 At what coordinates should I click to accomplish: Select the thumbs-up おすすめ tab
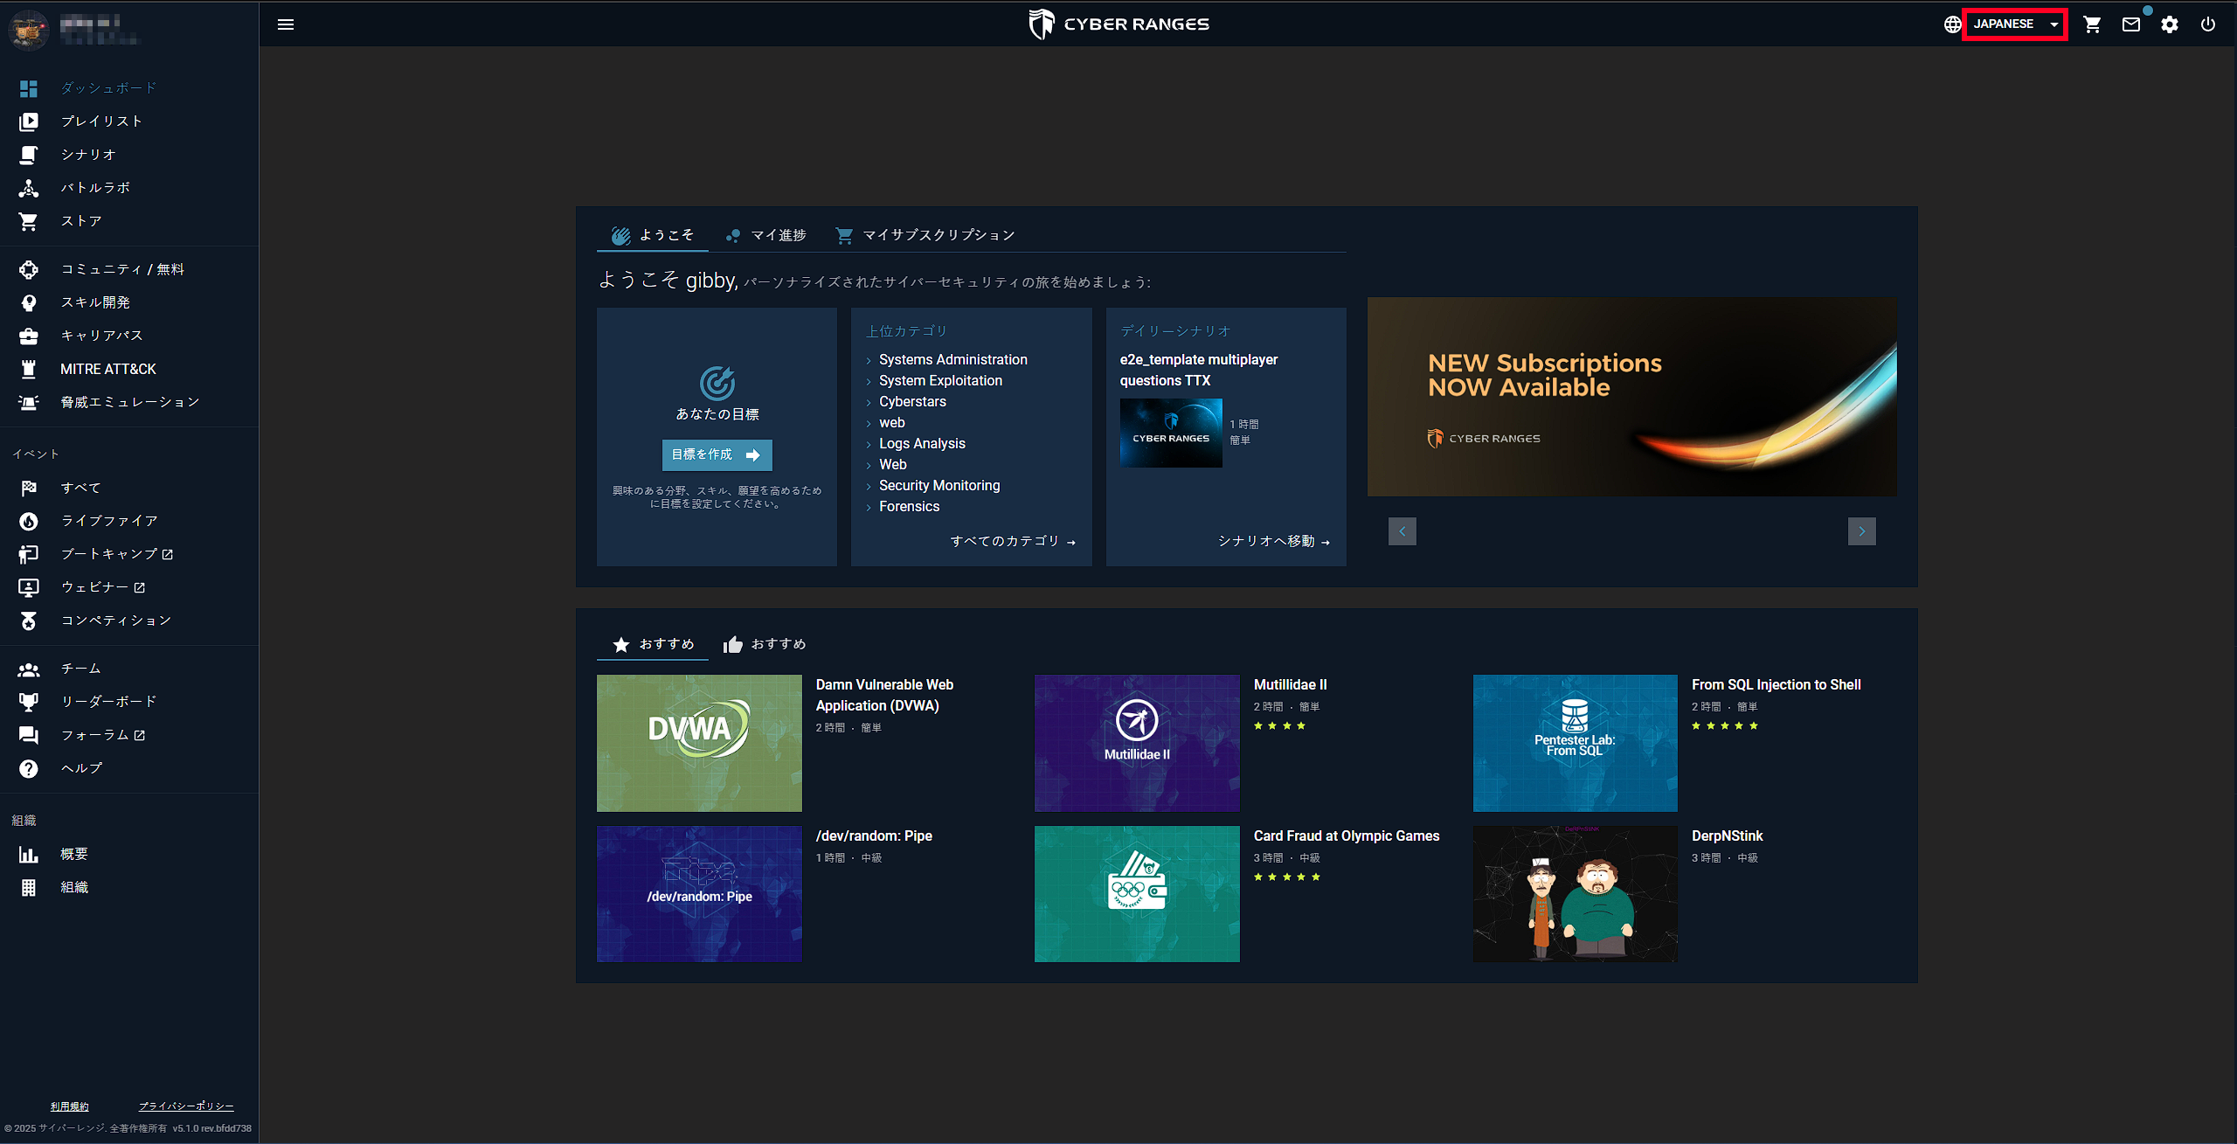[765, 644]
